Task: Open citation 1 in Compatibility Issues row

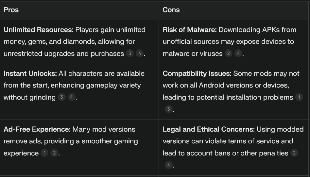Action: coord(299,97)
